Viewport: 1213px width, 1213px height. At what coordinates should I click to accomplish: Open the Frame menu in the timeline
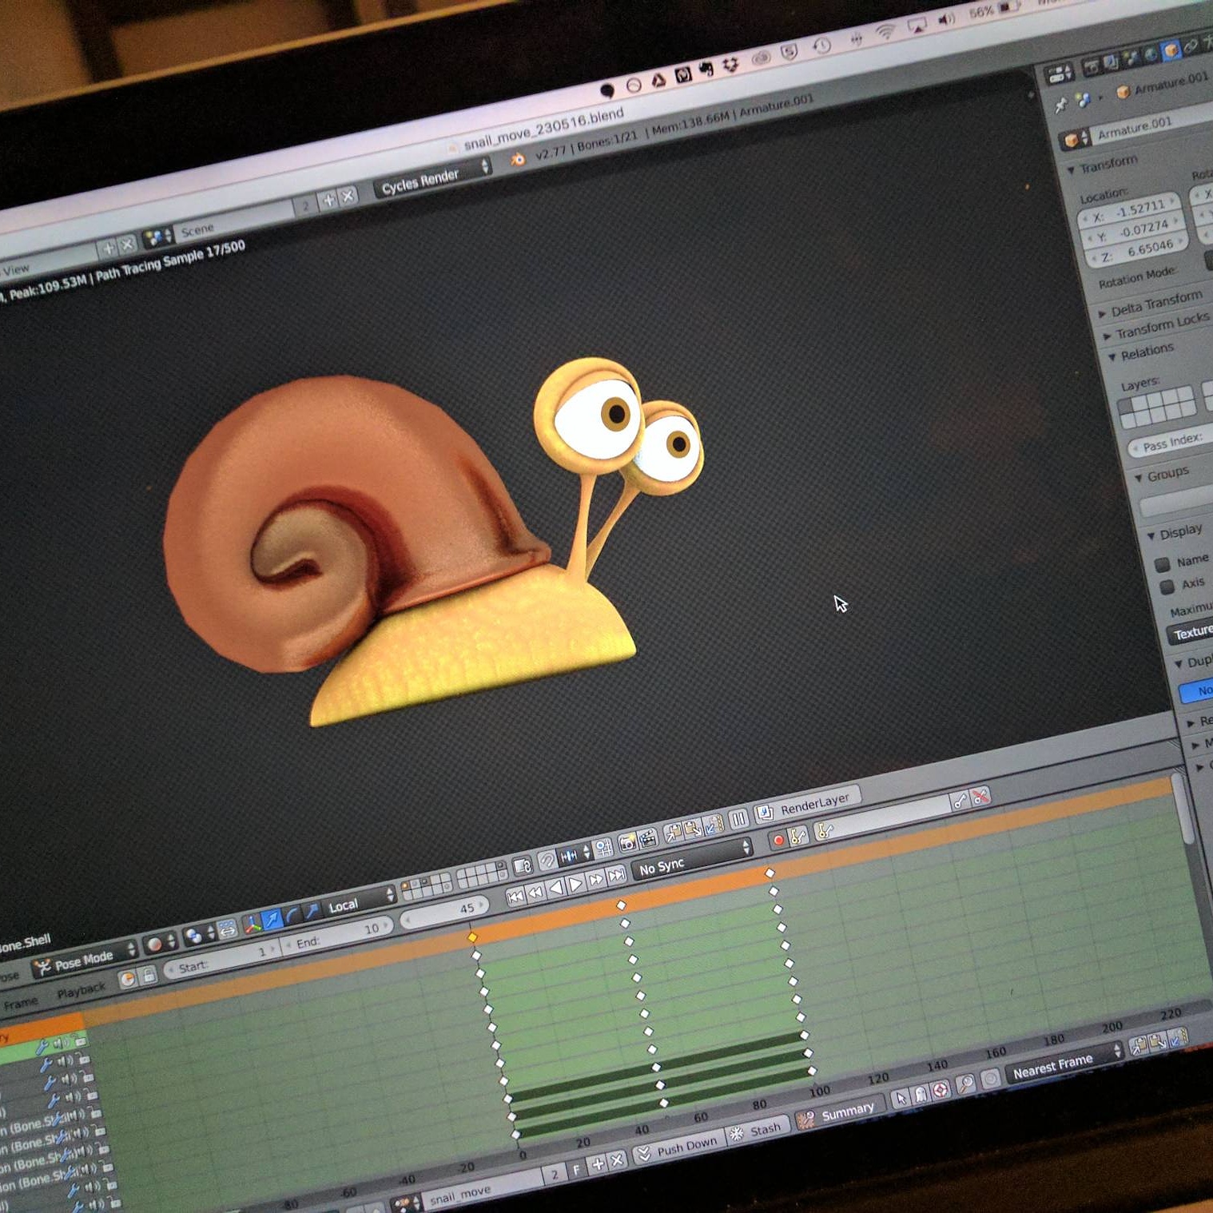pyautogui.click(x=21, y=1004)
